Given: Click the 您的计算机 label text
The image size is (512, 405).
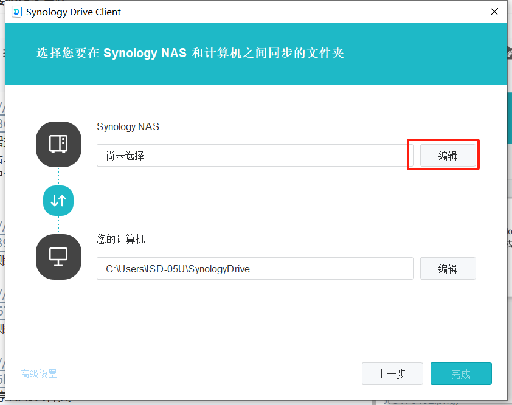Looking at the screenshot, I should [121, 239].
